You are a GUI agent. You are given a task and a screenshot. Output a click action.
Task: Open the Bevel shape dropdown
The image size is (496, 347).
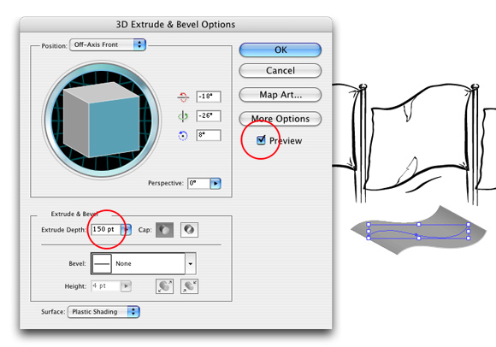point(144,263)
